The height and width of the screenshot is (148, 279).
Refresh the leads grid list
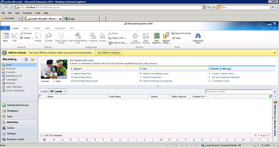pos(271,96)
